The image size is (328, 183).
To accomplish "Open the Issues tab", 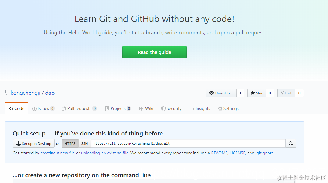I will click(43, 108).
